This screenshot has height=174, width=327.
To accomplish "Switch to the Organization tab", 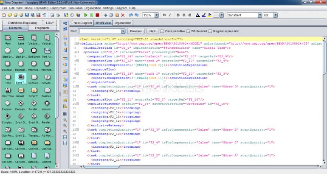I will click(123, 23).
